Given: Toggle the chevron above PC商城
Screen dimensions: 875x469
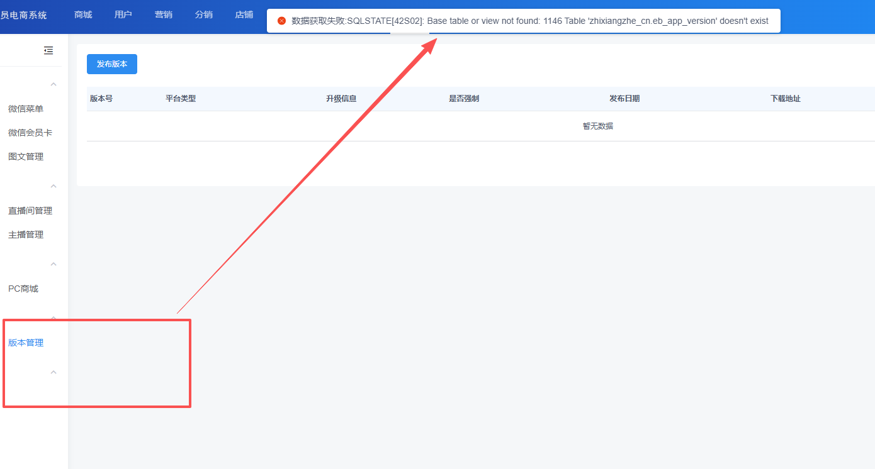Looking at the screenshot, I should (x=54, y=264).
